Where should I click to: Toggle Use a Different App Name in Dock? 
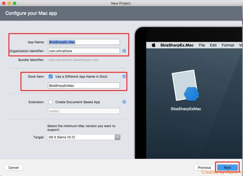pos(51,76)
